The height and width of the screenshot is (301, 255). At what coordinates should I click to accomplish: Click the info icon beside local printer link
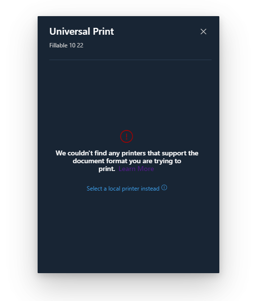164,188
